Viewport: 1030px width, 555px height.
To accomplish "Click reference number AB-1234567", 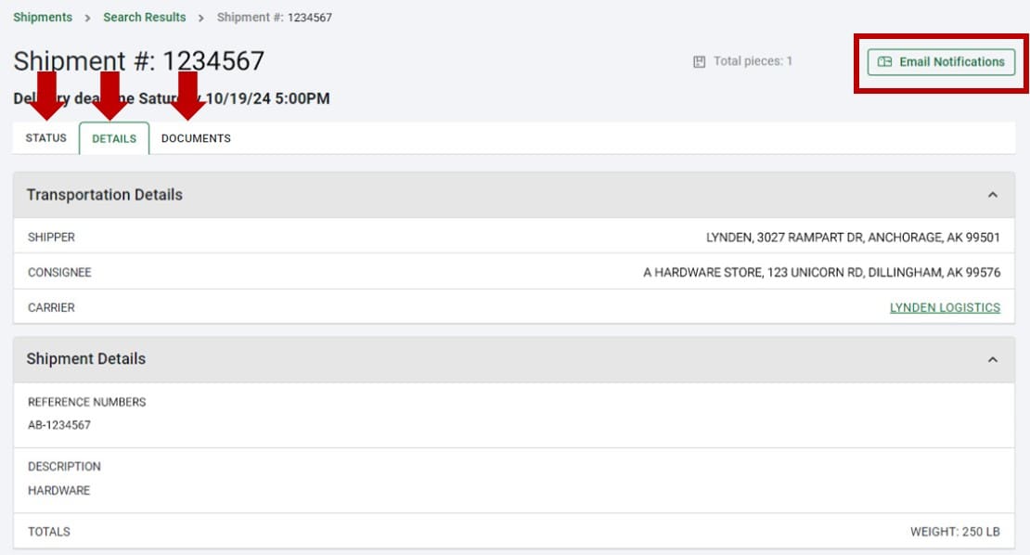I will tap(59, 425).
